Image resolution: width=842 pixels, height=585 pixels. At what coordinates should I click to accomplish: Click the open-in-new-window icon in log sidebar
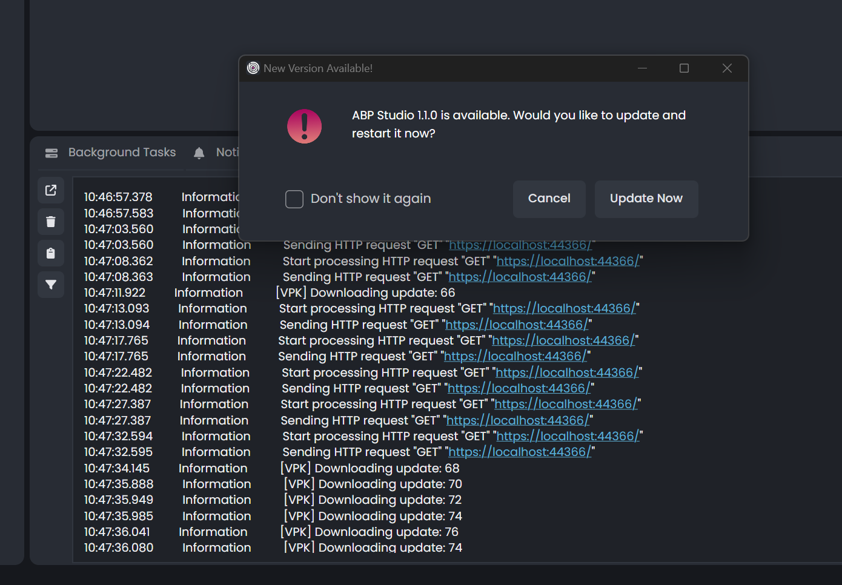coord(51,190)
